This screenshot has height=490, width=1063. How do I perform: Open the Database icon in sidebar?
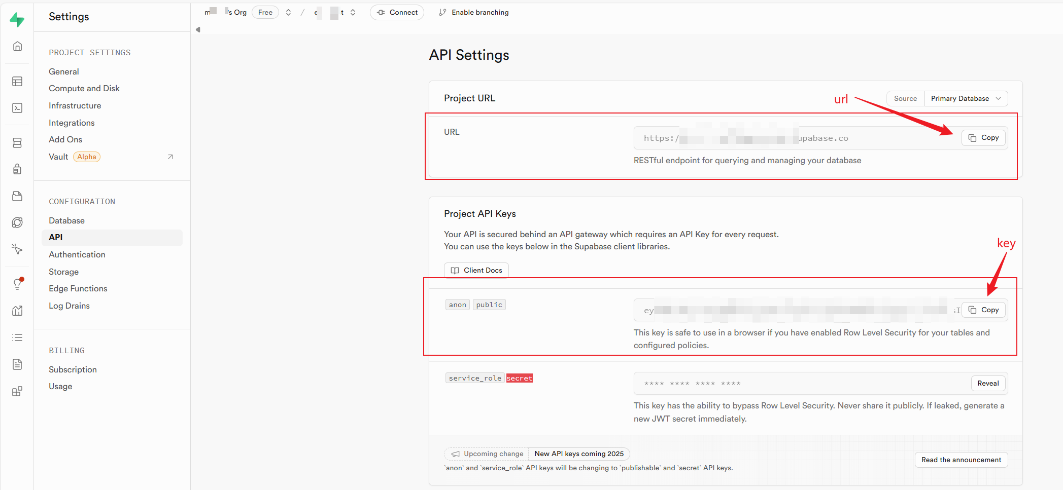[x=17, y=143]
